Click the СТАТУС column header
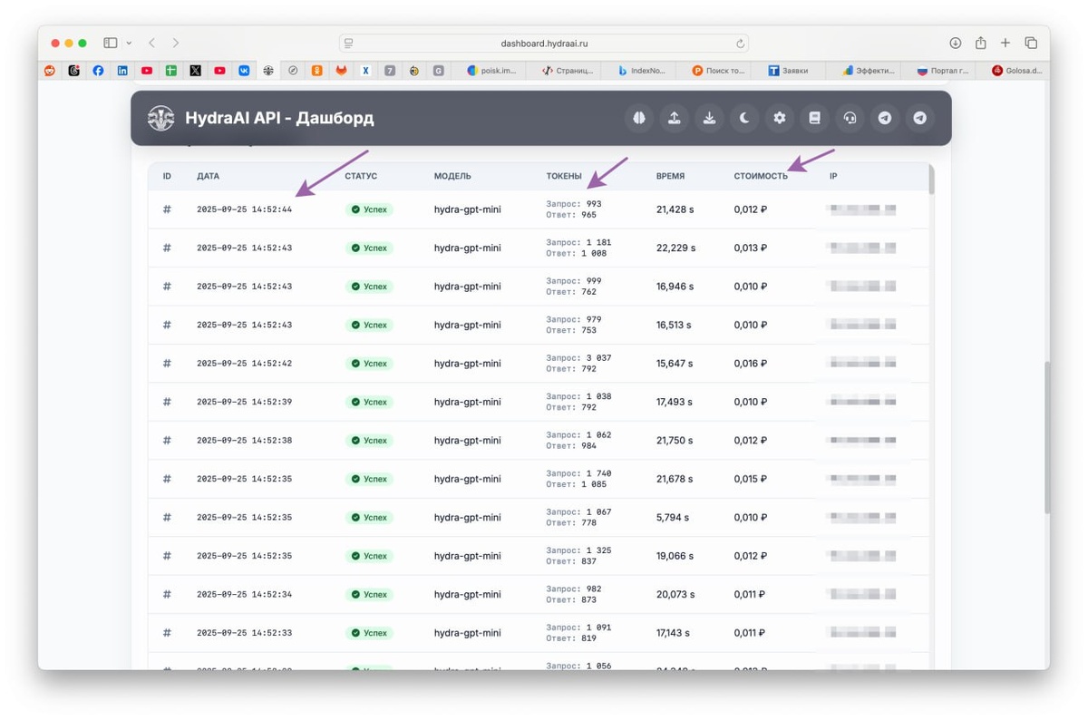 [361, 176]
